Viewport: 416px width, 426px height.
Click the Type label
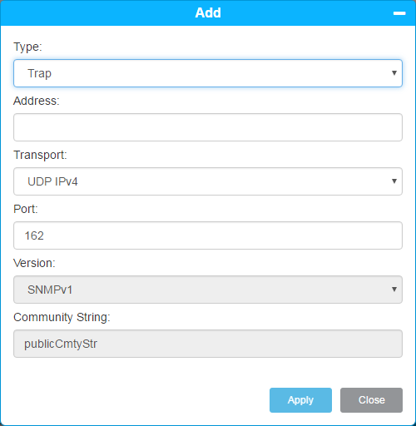point(27,47)
